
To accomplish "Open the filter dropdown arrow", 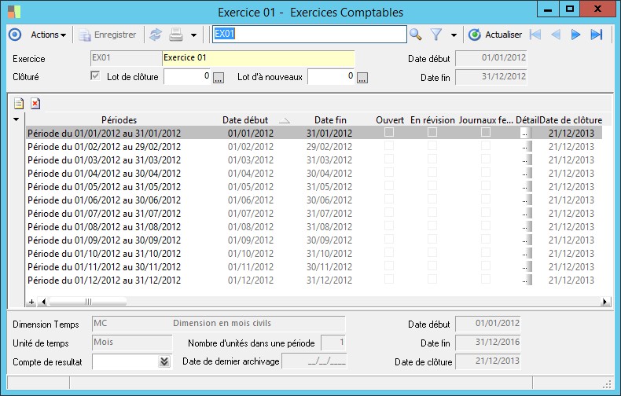I will (x=454, y=35).
